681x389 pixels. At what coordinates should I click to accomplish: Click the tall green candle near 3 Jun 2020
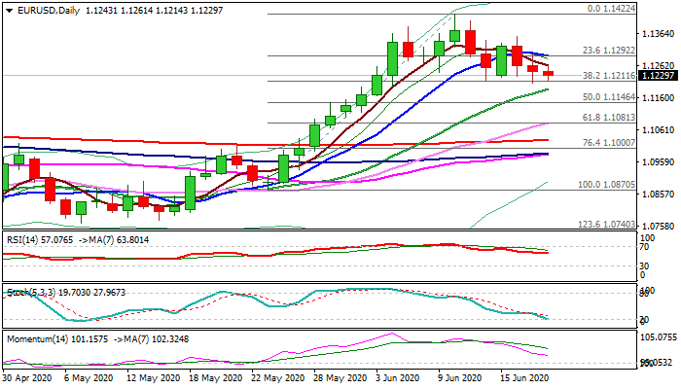coord(393,58)
